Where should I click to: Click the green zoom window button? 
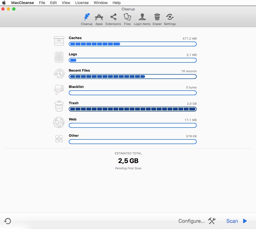click(x=14, y=9)
